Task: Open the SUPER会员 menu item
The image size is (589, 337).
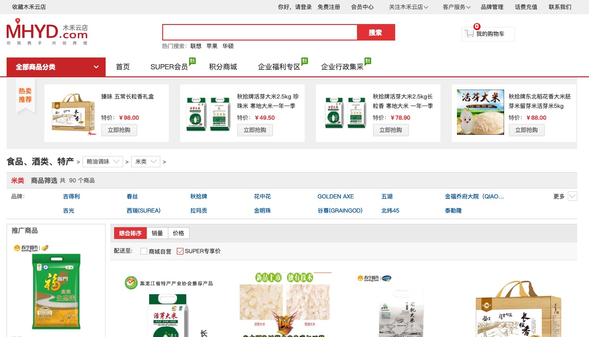Action: click(169, 67)
